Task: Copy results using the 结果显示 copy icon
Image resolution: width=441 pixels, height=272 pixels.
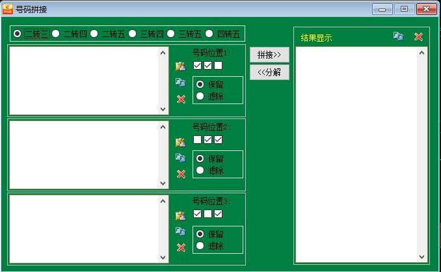Action: coord(398,36)
